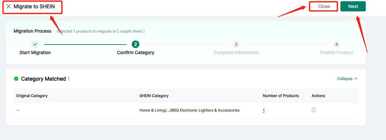Click step 4 Publish Product circle
386x140 pixels.
pyautogui.click(x=336, y=44)
